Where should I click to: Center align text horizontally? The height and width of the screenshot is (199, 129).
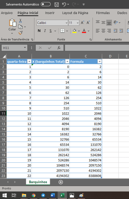click(x=103, y=31)
